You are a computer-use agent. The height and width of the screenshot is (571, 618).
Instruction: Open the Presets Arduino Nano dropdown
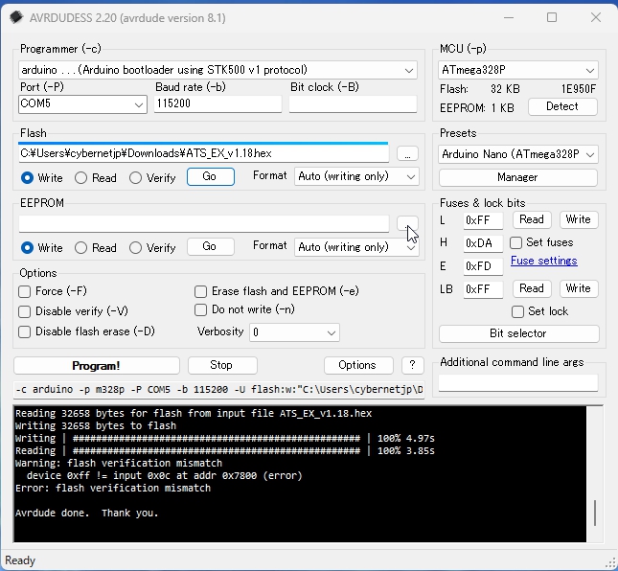[x=589, y=154]
